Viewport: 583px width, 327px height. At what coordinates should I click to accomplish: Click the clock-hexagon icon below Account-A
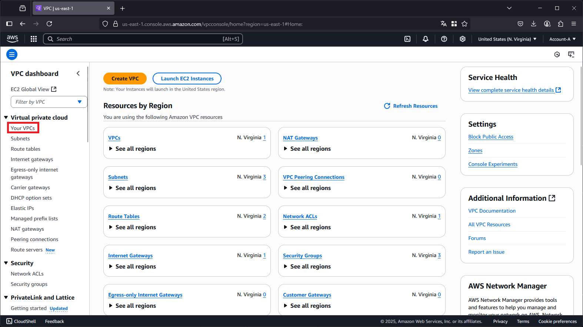pos(557,54)
